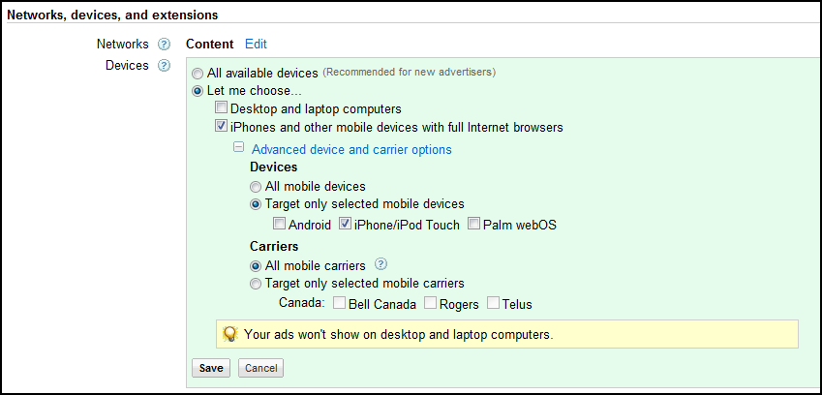The height and width of the screenshot is (395, 822).
Task: Open the Advanced device and carrier options link
Action: [x=350, y=149]
